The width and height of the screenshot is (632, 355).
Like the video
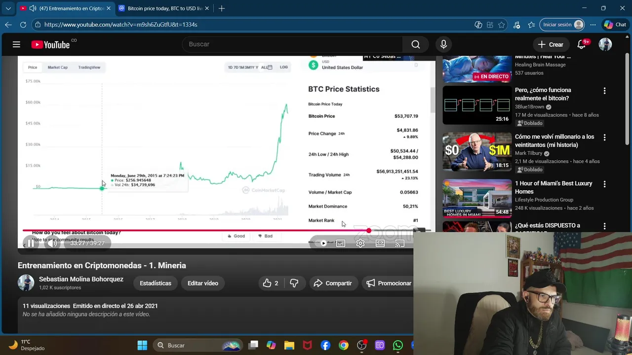(271, 283)
